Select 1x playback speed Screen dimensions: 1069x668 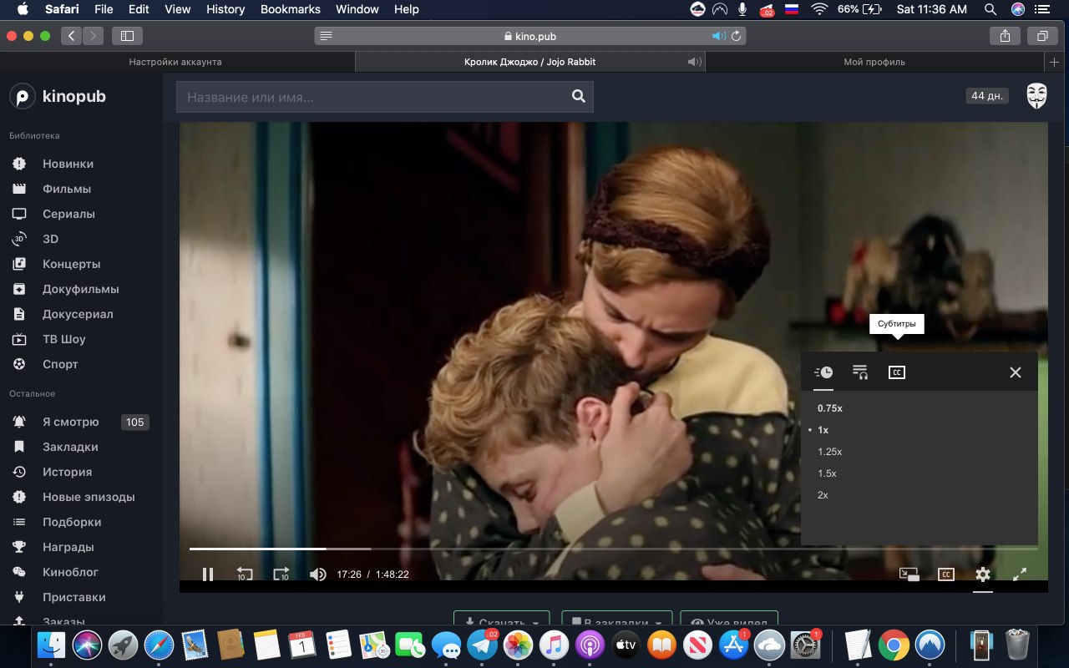(823, 430)
